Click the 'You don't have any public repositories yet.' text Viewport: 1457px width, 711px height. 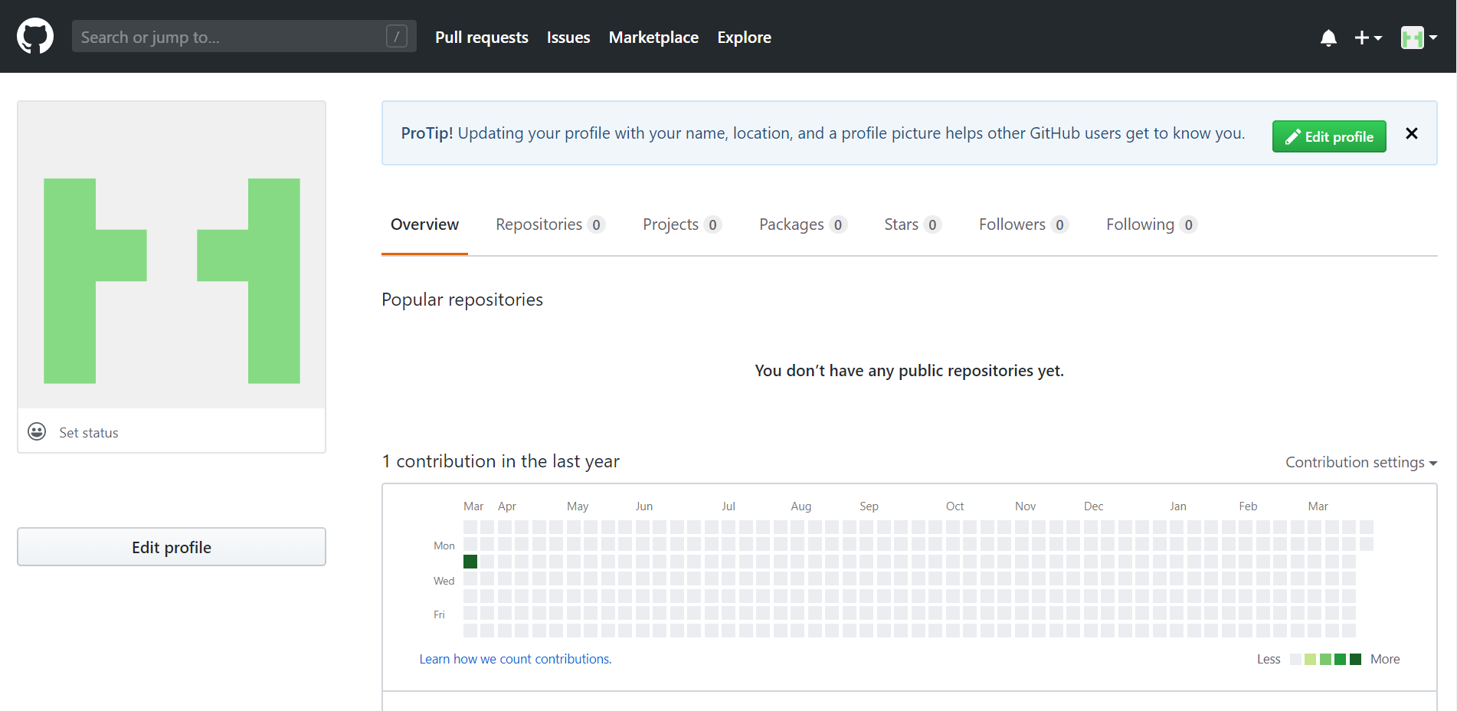pyautogui.click(x=909, y=371)
